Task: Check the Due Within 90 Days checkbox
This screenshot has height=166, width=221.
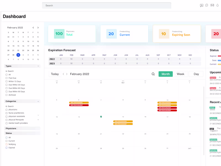Action: [6, 92]
